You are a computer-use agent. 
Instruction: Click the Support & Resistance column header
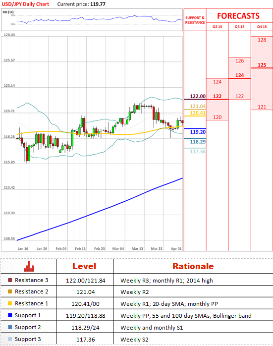[x=195, y=20]
